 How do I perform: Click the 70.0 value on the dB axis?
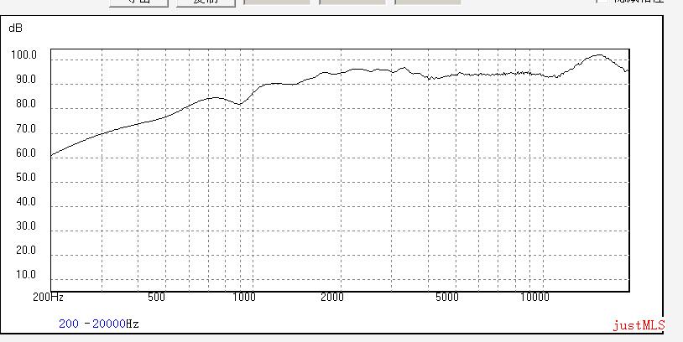click(27, 129)
